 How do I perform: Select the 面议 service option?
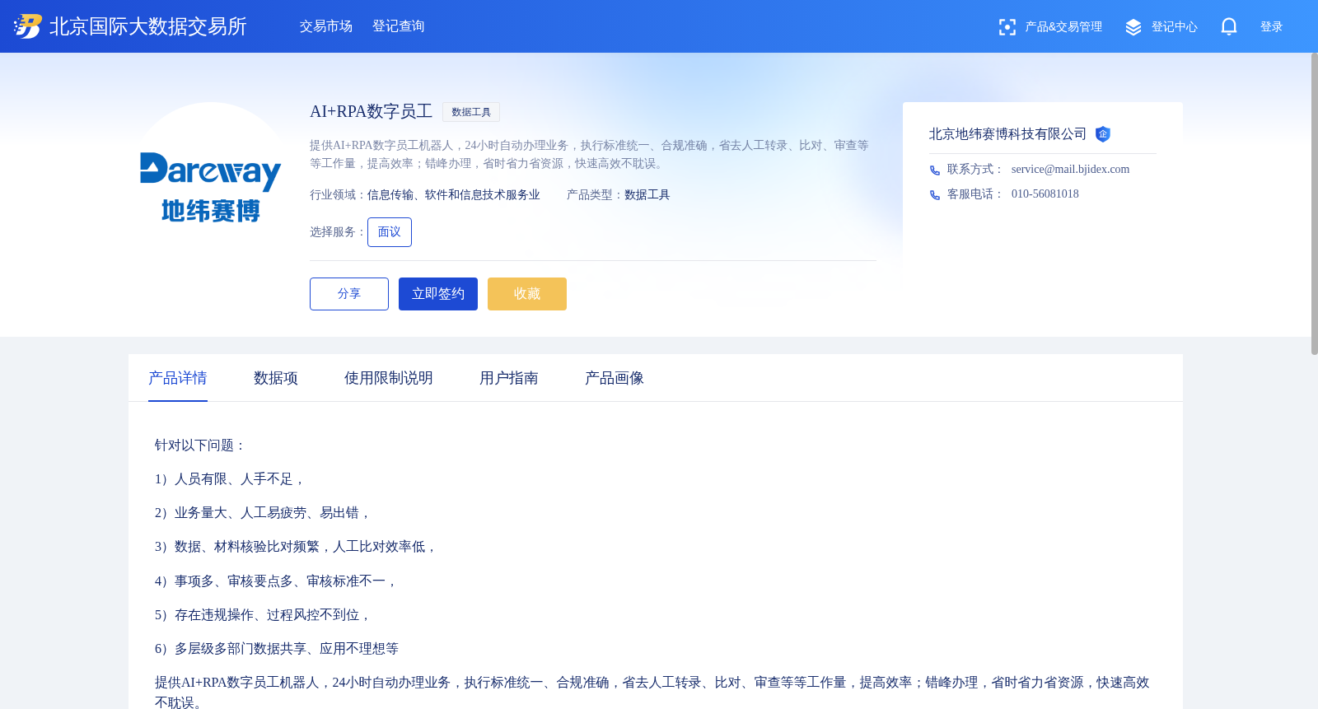click(390, 232)
